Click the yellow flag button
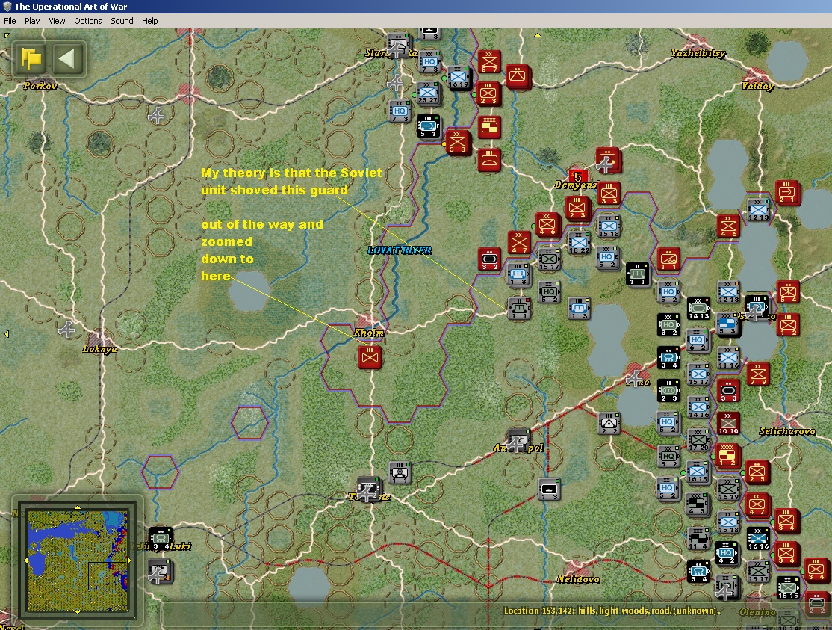Screen dimensions: 832x630 coord(31,58)
